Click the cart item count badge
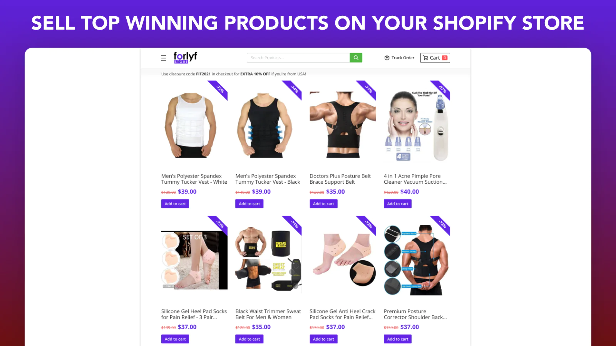Viewport: 616px width, 346px height. tap(445, 58)
